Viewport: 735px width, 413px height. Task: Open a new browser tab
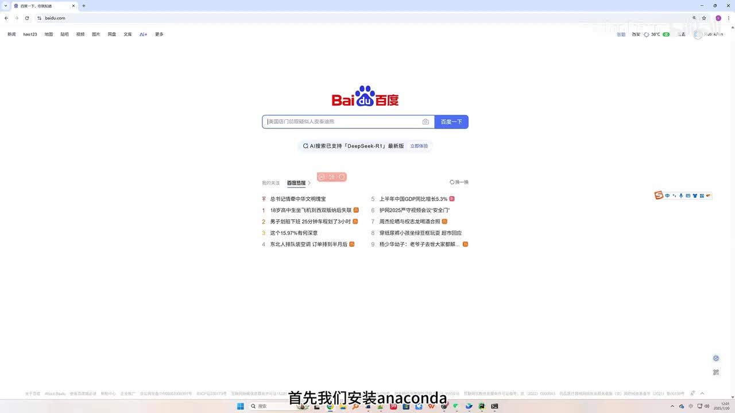(x=84, y=6)
